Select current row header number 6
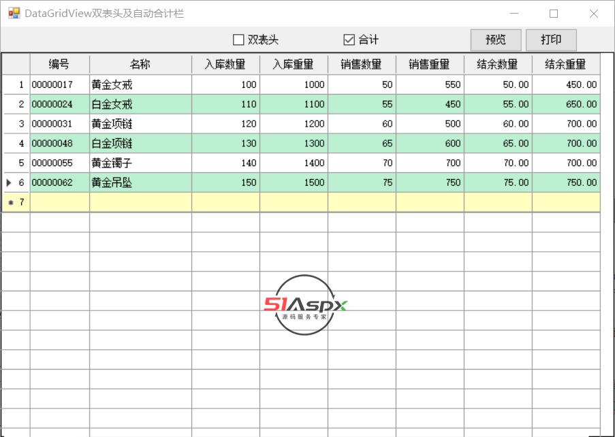The width and height of the screenshot is (615, 437). 16,182
